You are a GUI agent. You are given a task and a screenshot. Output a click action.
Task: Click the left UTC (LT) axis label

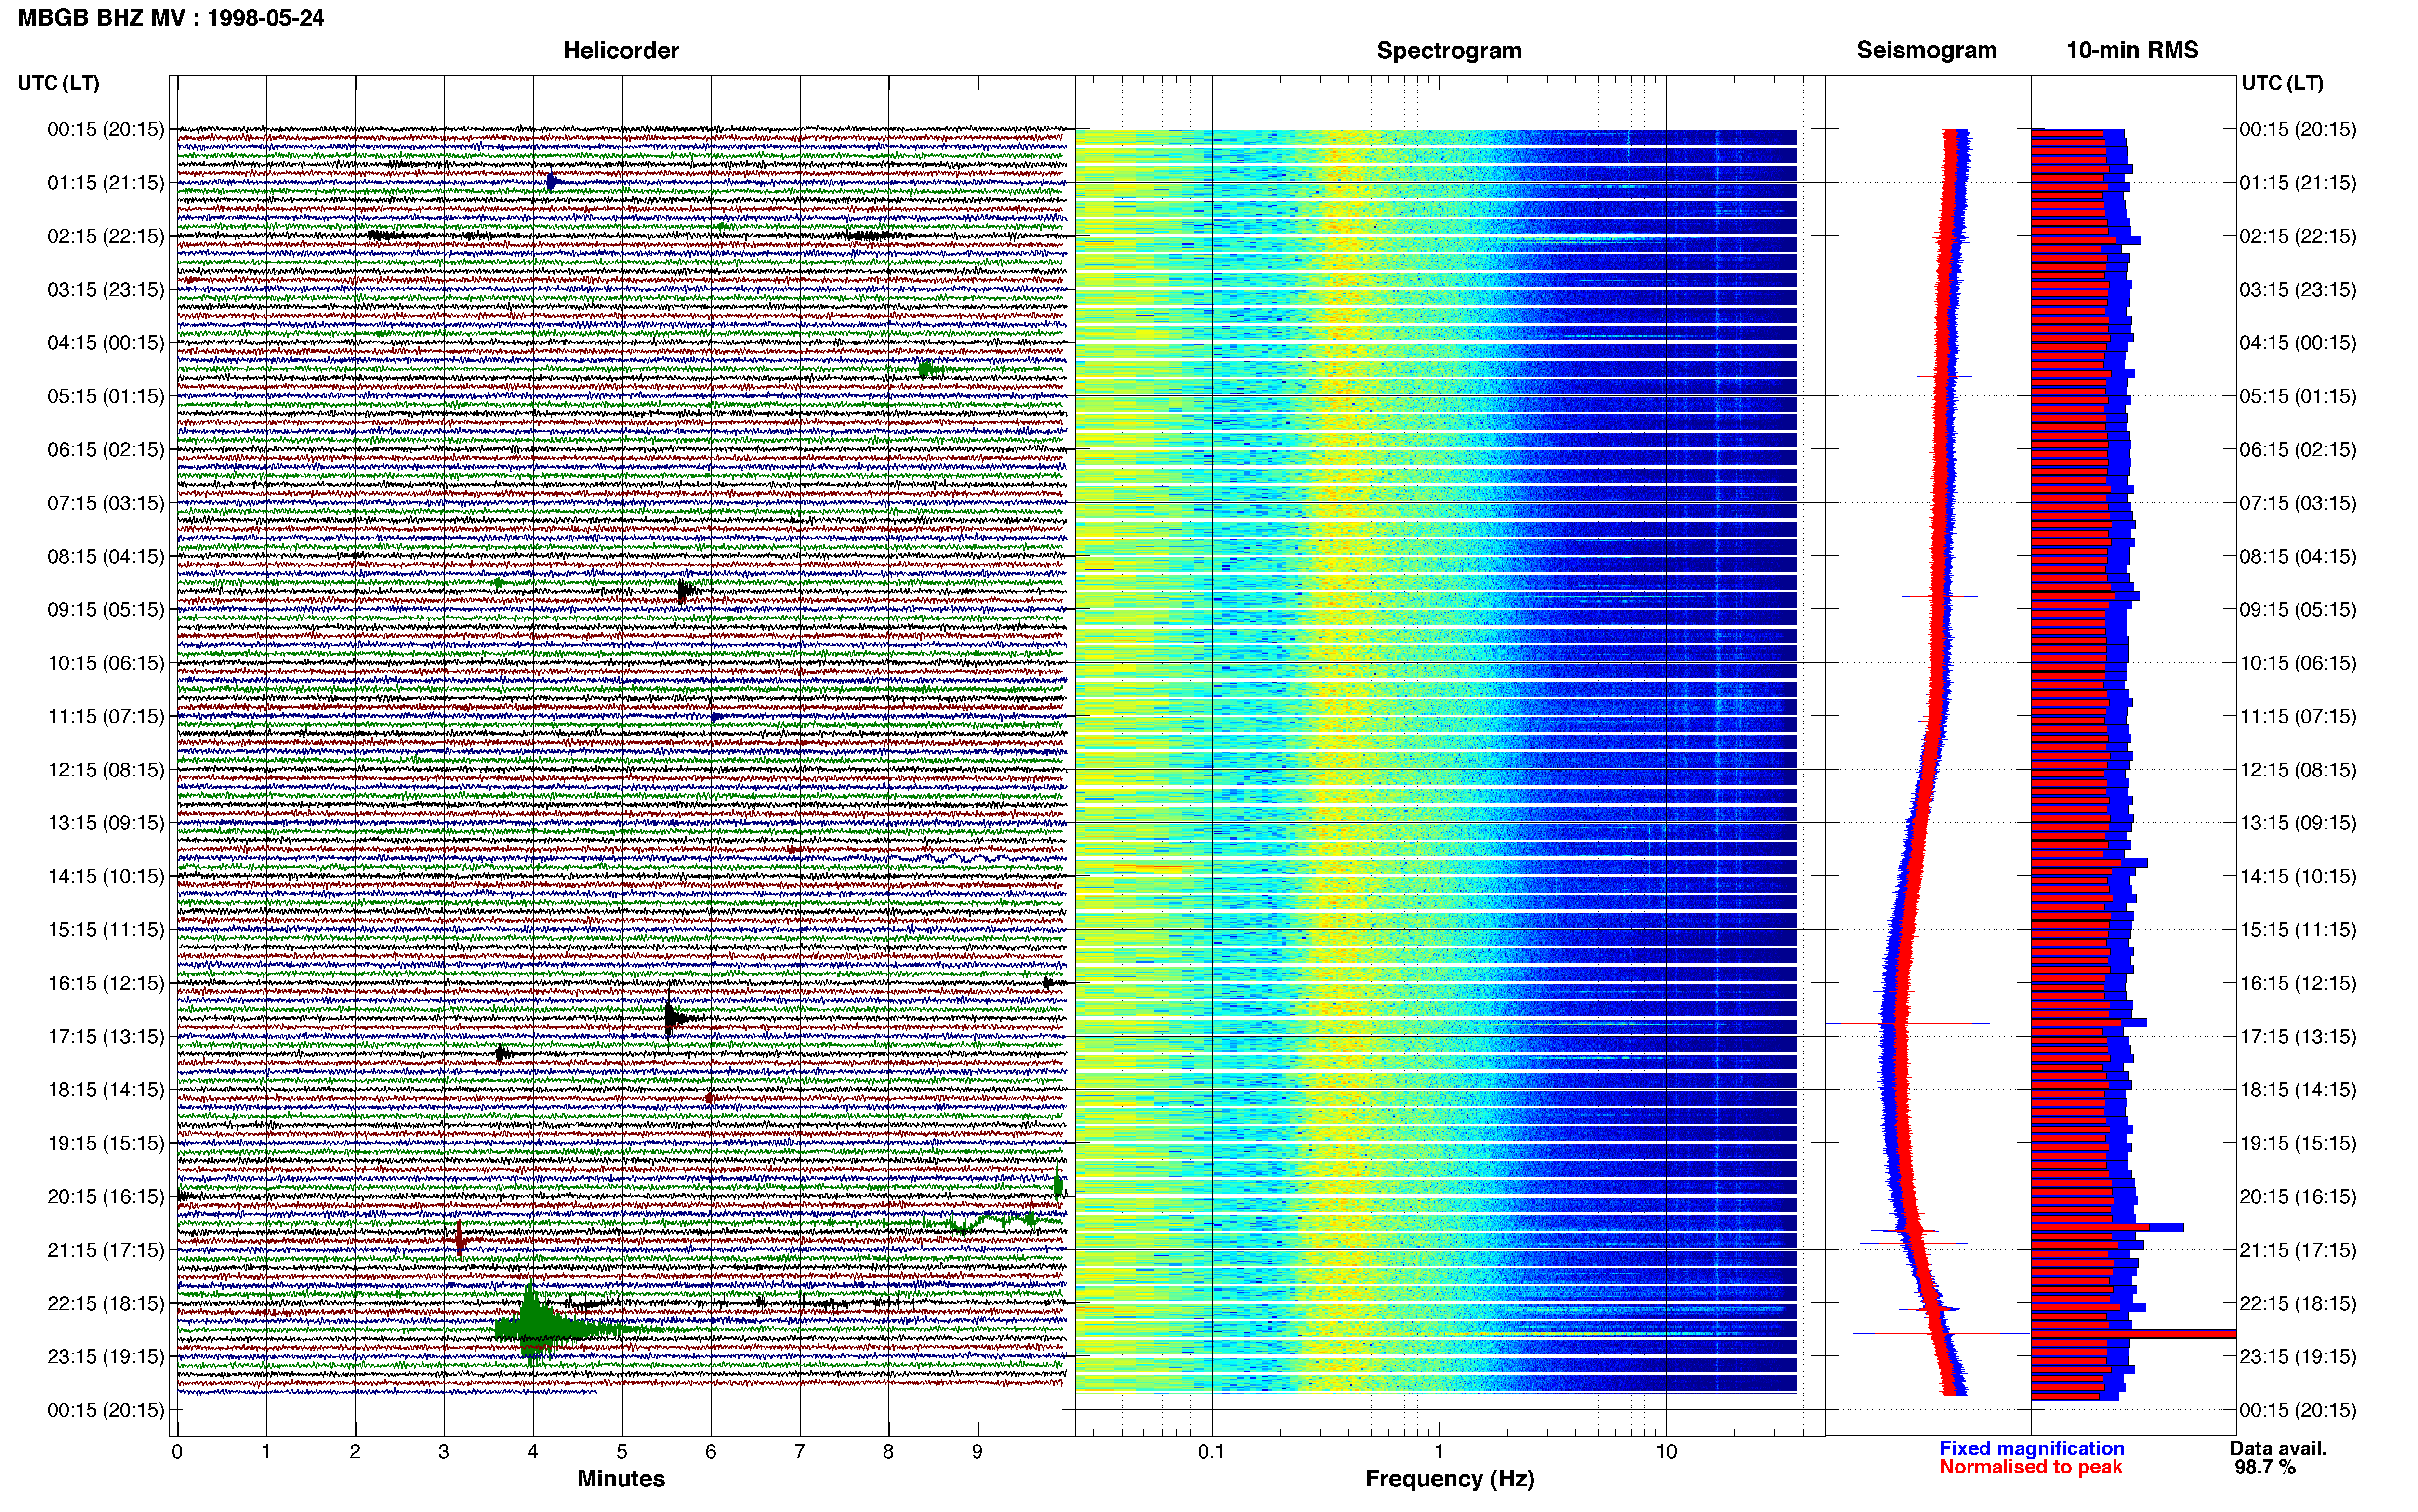[x=59, y=82]
